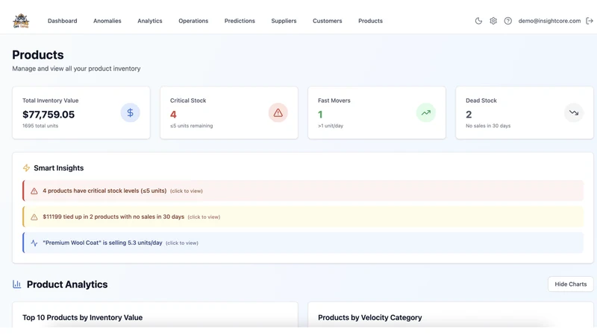Select the Fast Movers card

click(377, 113)
